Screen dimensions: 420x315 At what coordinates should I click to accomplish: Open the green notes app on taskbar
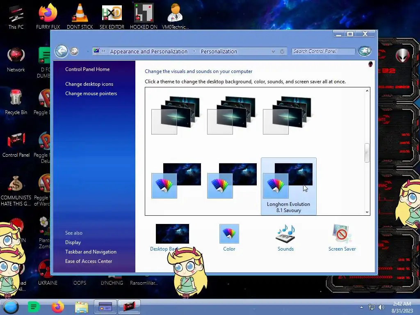point(34,307)
